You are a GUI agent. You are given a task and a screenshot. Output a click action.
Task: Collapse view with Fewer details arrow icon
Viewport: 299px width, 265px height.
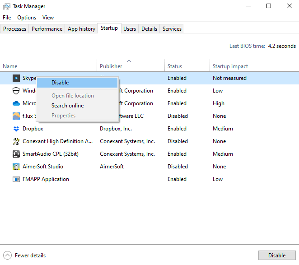click(7, 255)
